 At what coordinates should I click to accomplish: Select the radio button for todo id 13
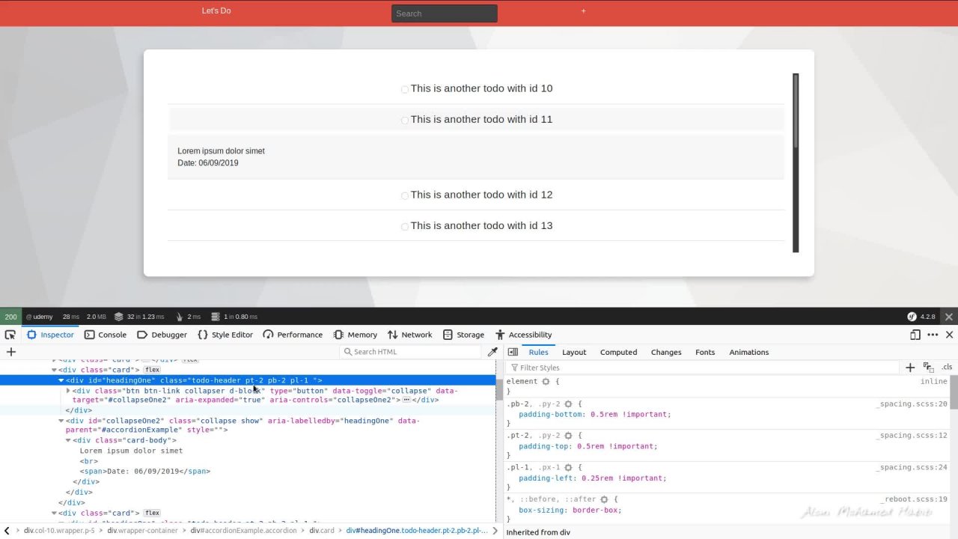[x=405, y=227]
